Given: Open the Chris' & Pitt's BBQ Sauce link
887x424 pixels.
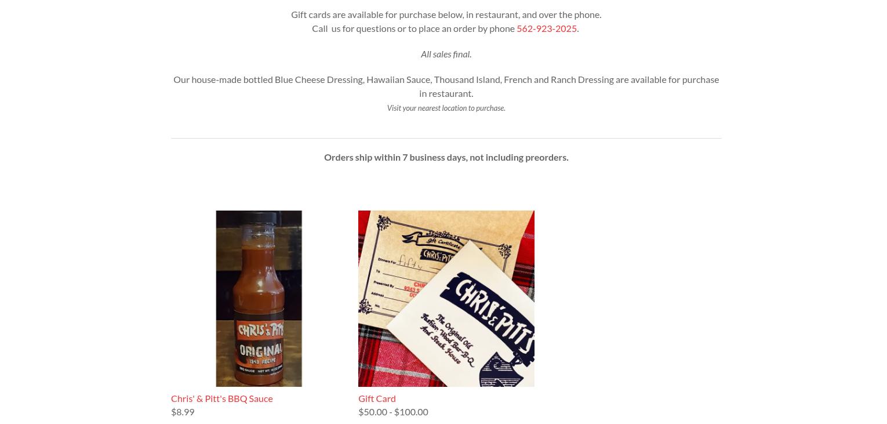Looking at the screenshot, I should tap(221, 398).
